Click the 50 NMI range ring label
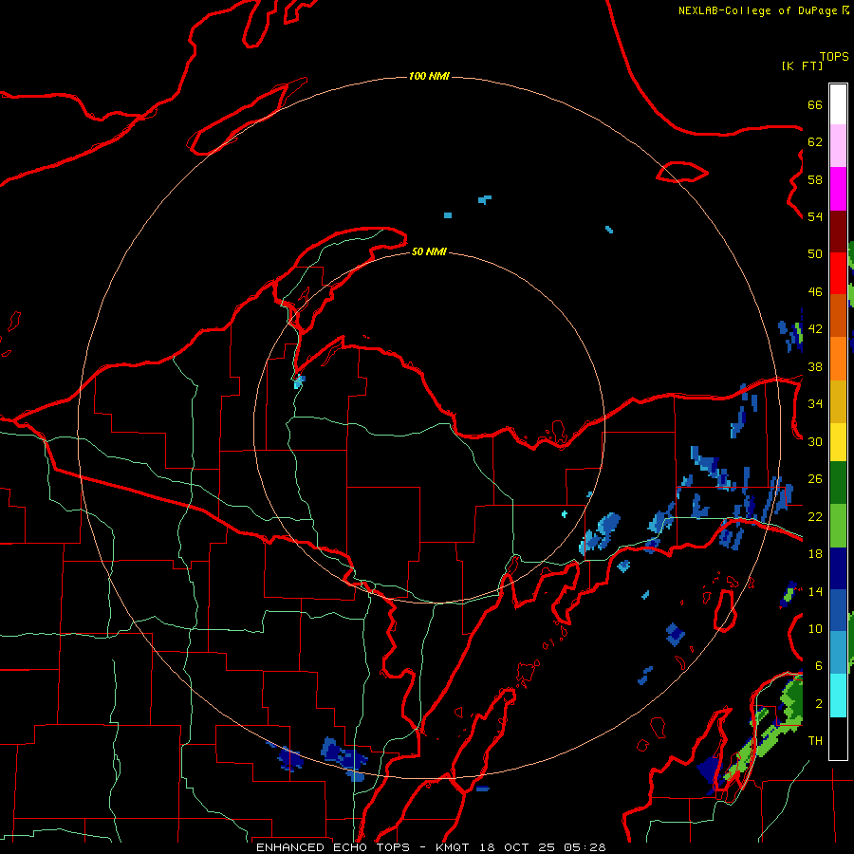Viewport: 854px width, 854px height. point(429,251)
